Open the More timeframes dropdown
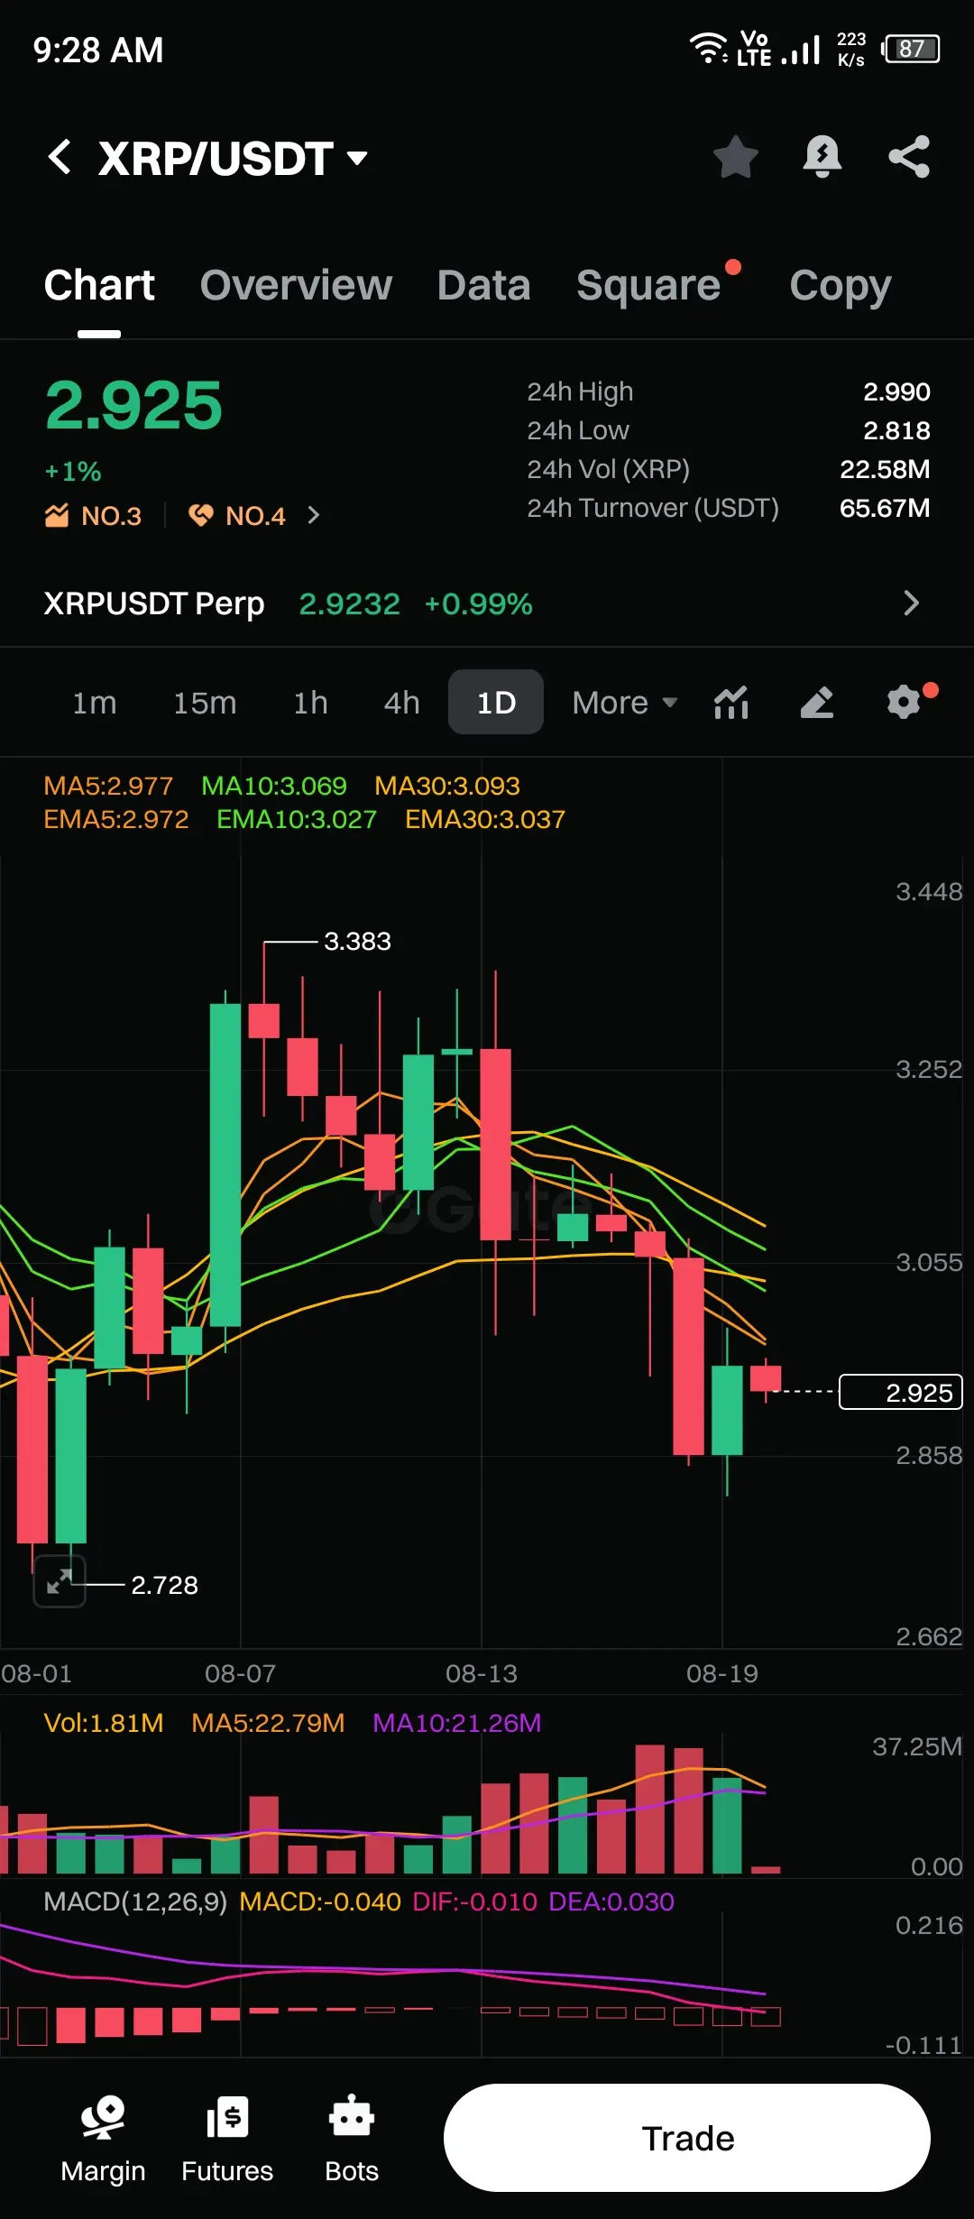The width and height of the screenshot is (974, 2219). [624, 702]
